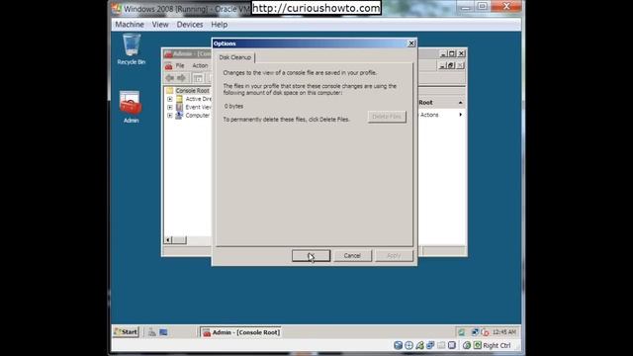Image resolution: width=633 pixels, height=356 pixels.
Task: Click VirtualBox USB status icon
Action: (419, 345)
